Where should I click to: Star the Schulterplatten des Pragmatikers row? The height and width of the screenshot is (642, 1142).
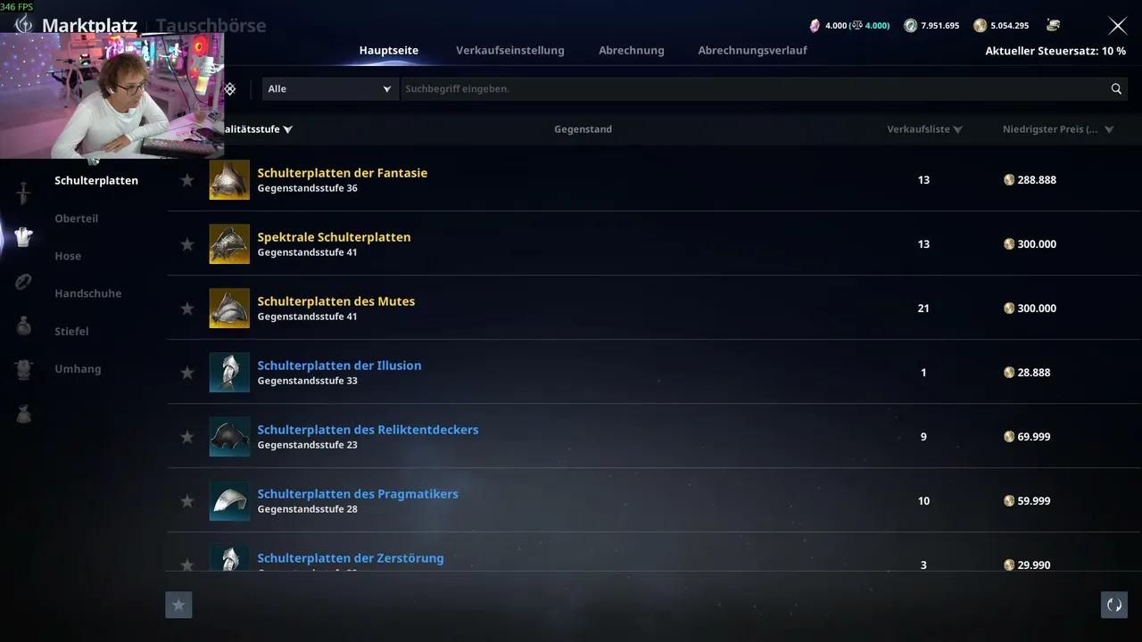coord(187,501)
